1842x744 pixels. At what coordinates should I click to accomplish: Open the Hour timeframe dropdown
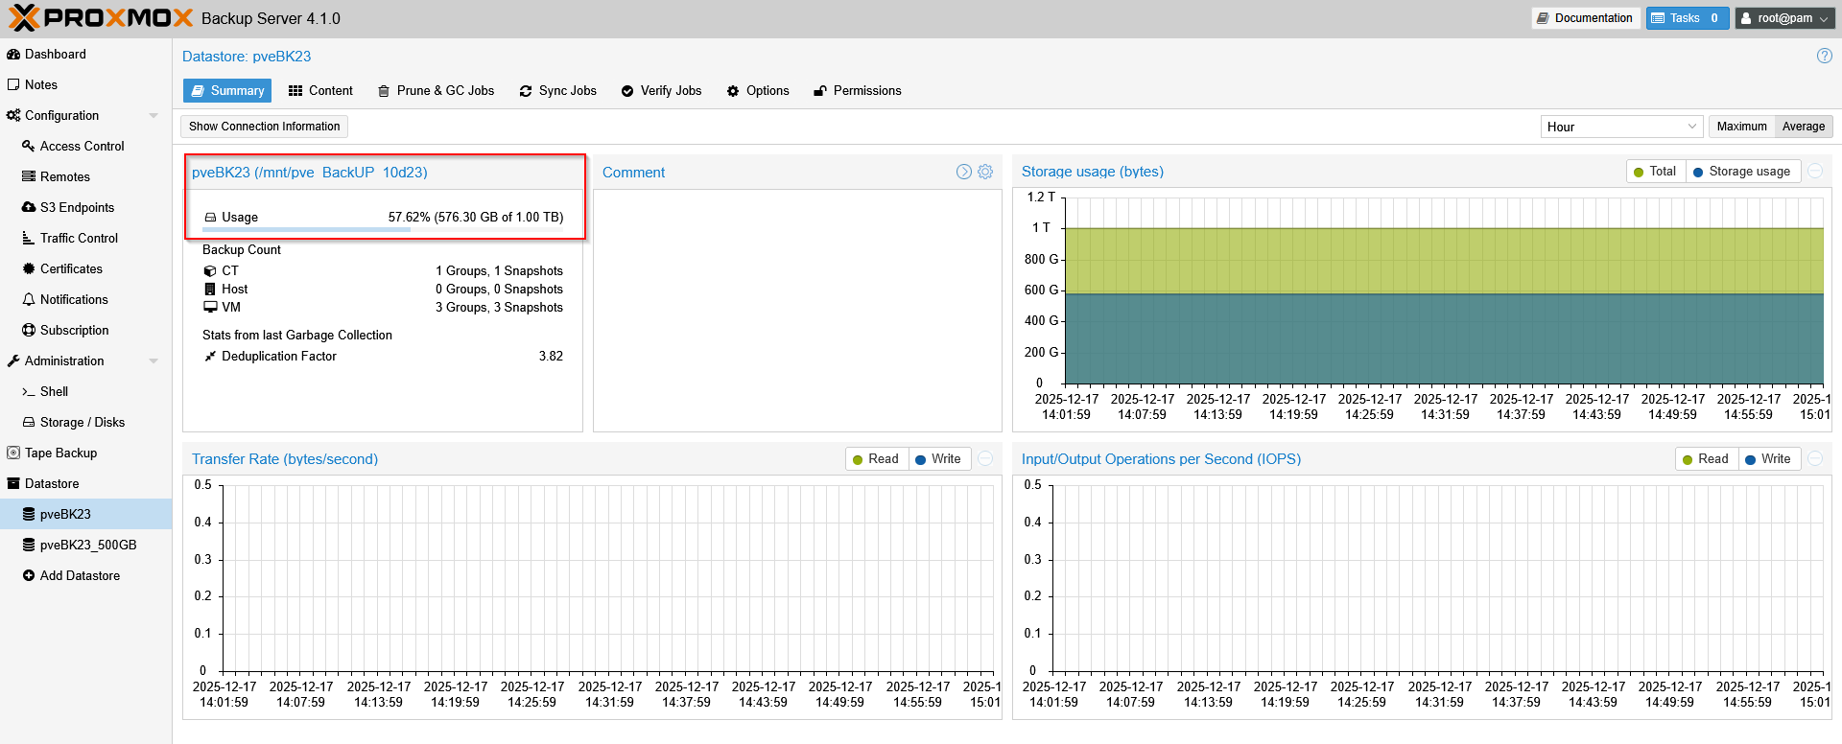point(1621,127)
